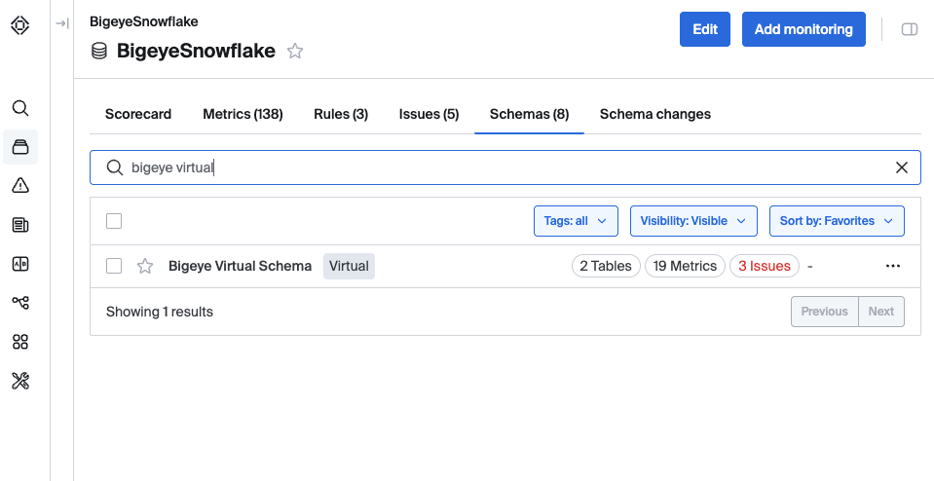Click the Previous pagination button
Image resolution: width=934 pixels, height=481 pixels.
pos(824,312)
